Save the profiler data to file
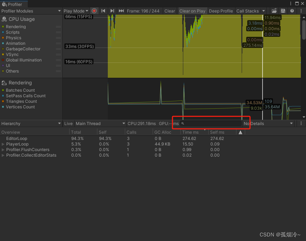Viewport: 306px width, 241px height. click(283, 11)
